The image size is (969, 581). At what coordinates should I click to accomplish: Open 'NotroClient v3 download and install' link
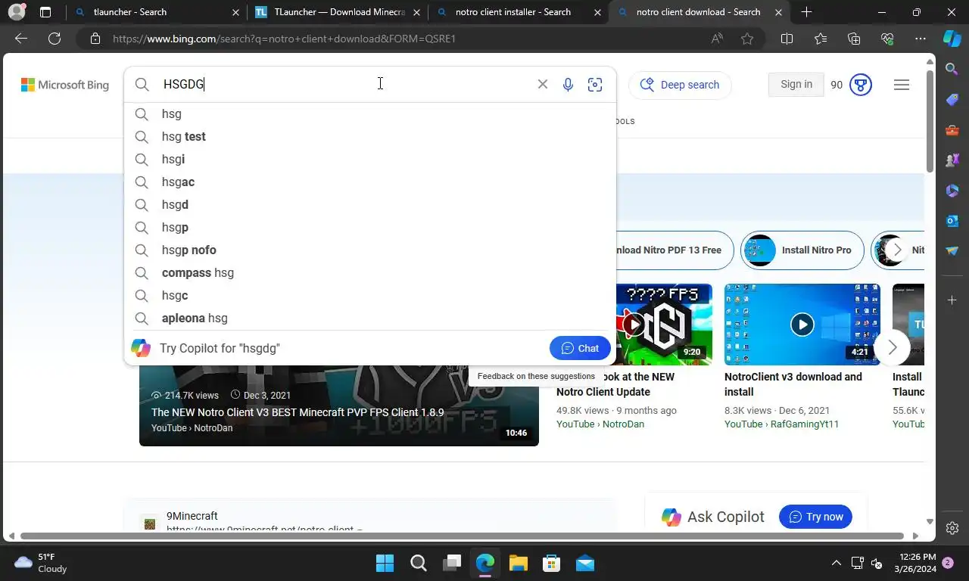[793, 384]
